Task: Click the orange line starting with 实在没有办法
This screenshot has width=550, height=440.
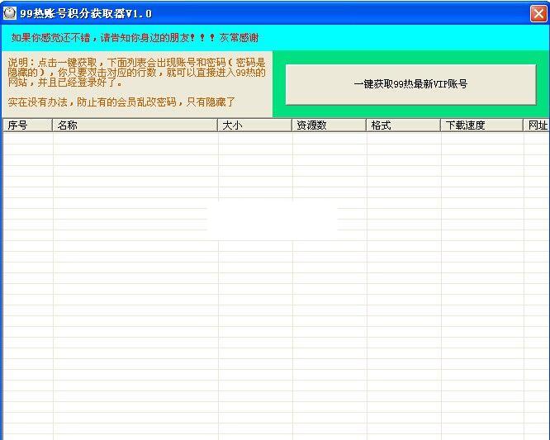Action: pos(121,102)
